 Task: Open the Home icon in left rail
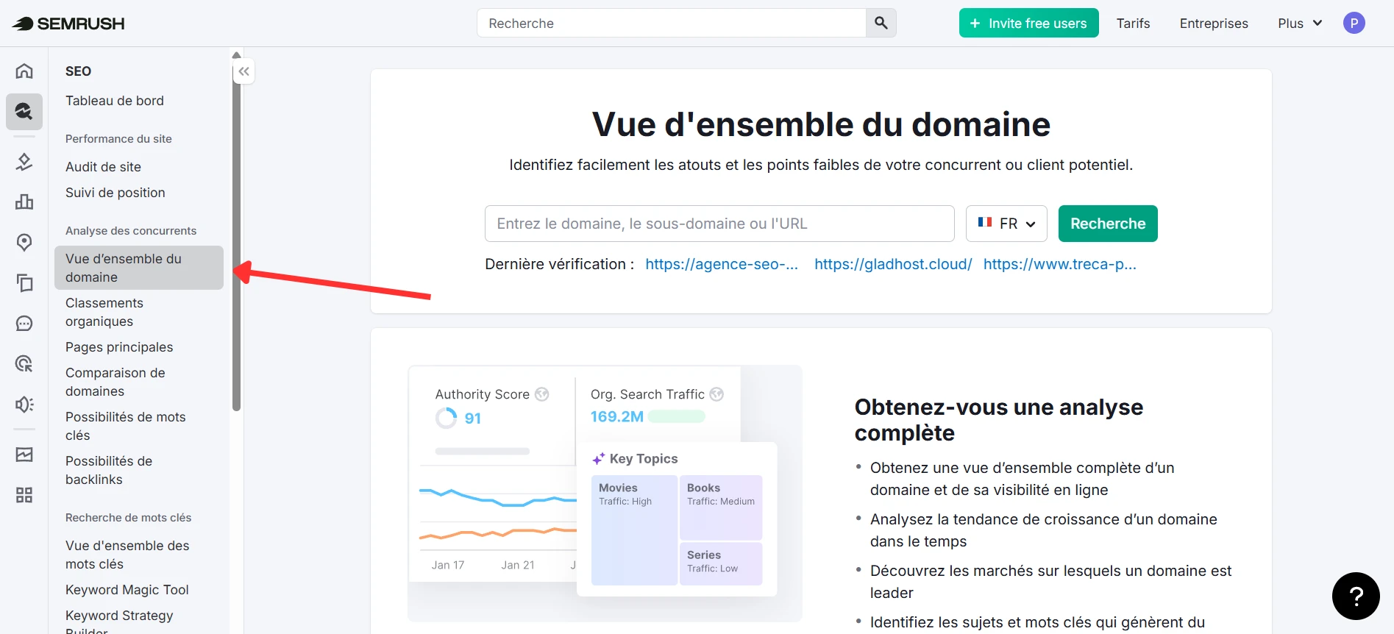[x=24, y=71]
